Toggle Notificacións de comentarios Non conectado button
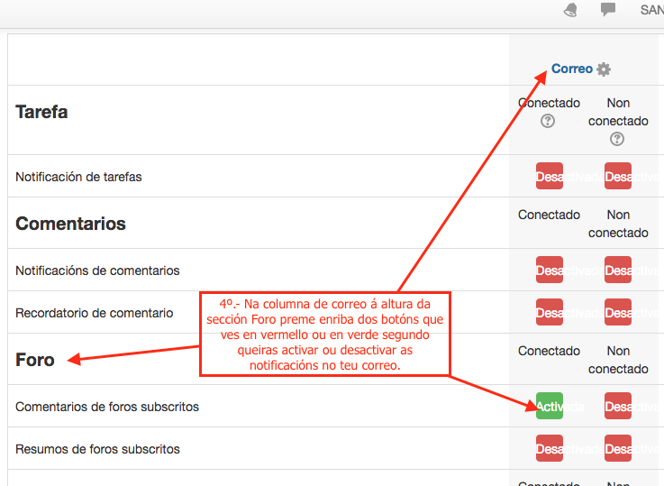The height and width of the screenshot is (486, 664). [618, 270]
